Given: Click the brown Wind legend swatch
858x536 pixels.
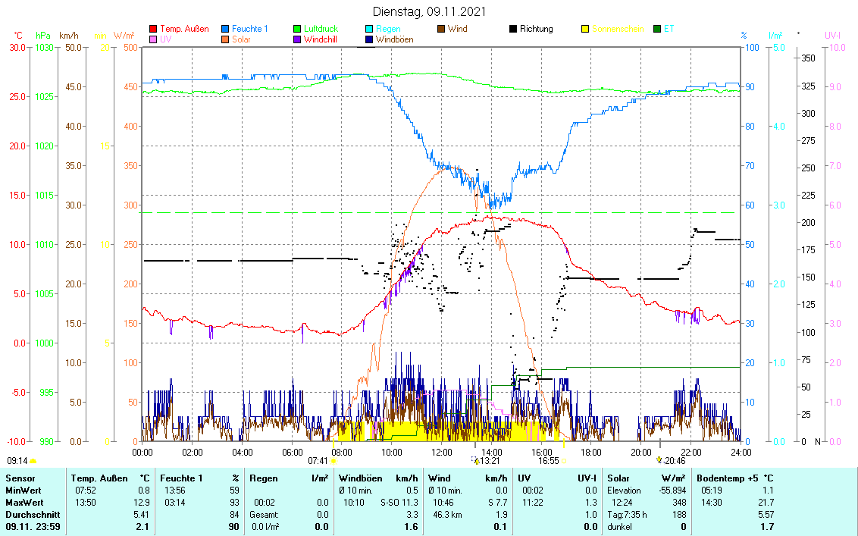Looking at the screenshot, I should (441, 29).
